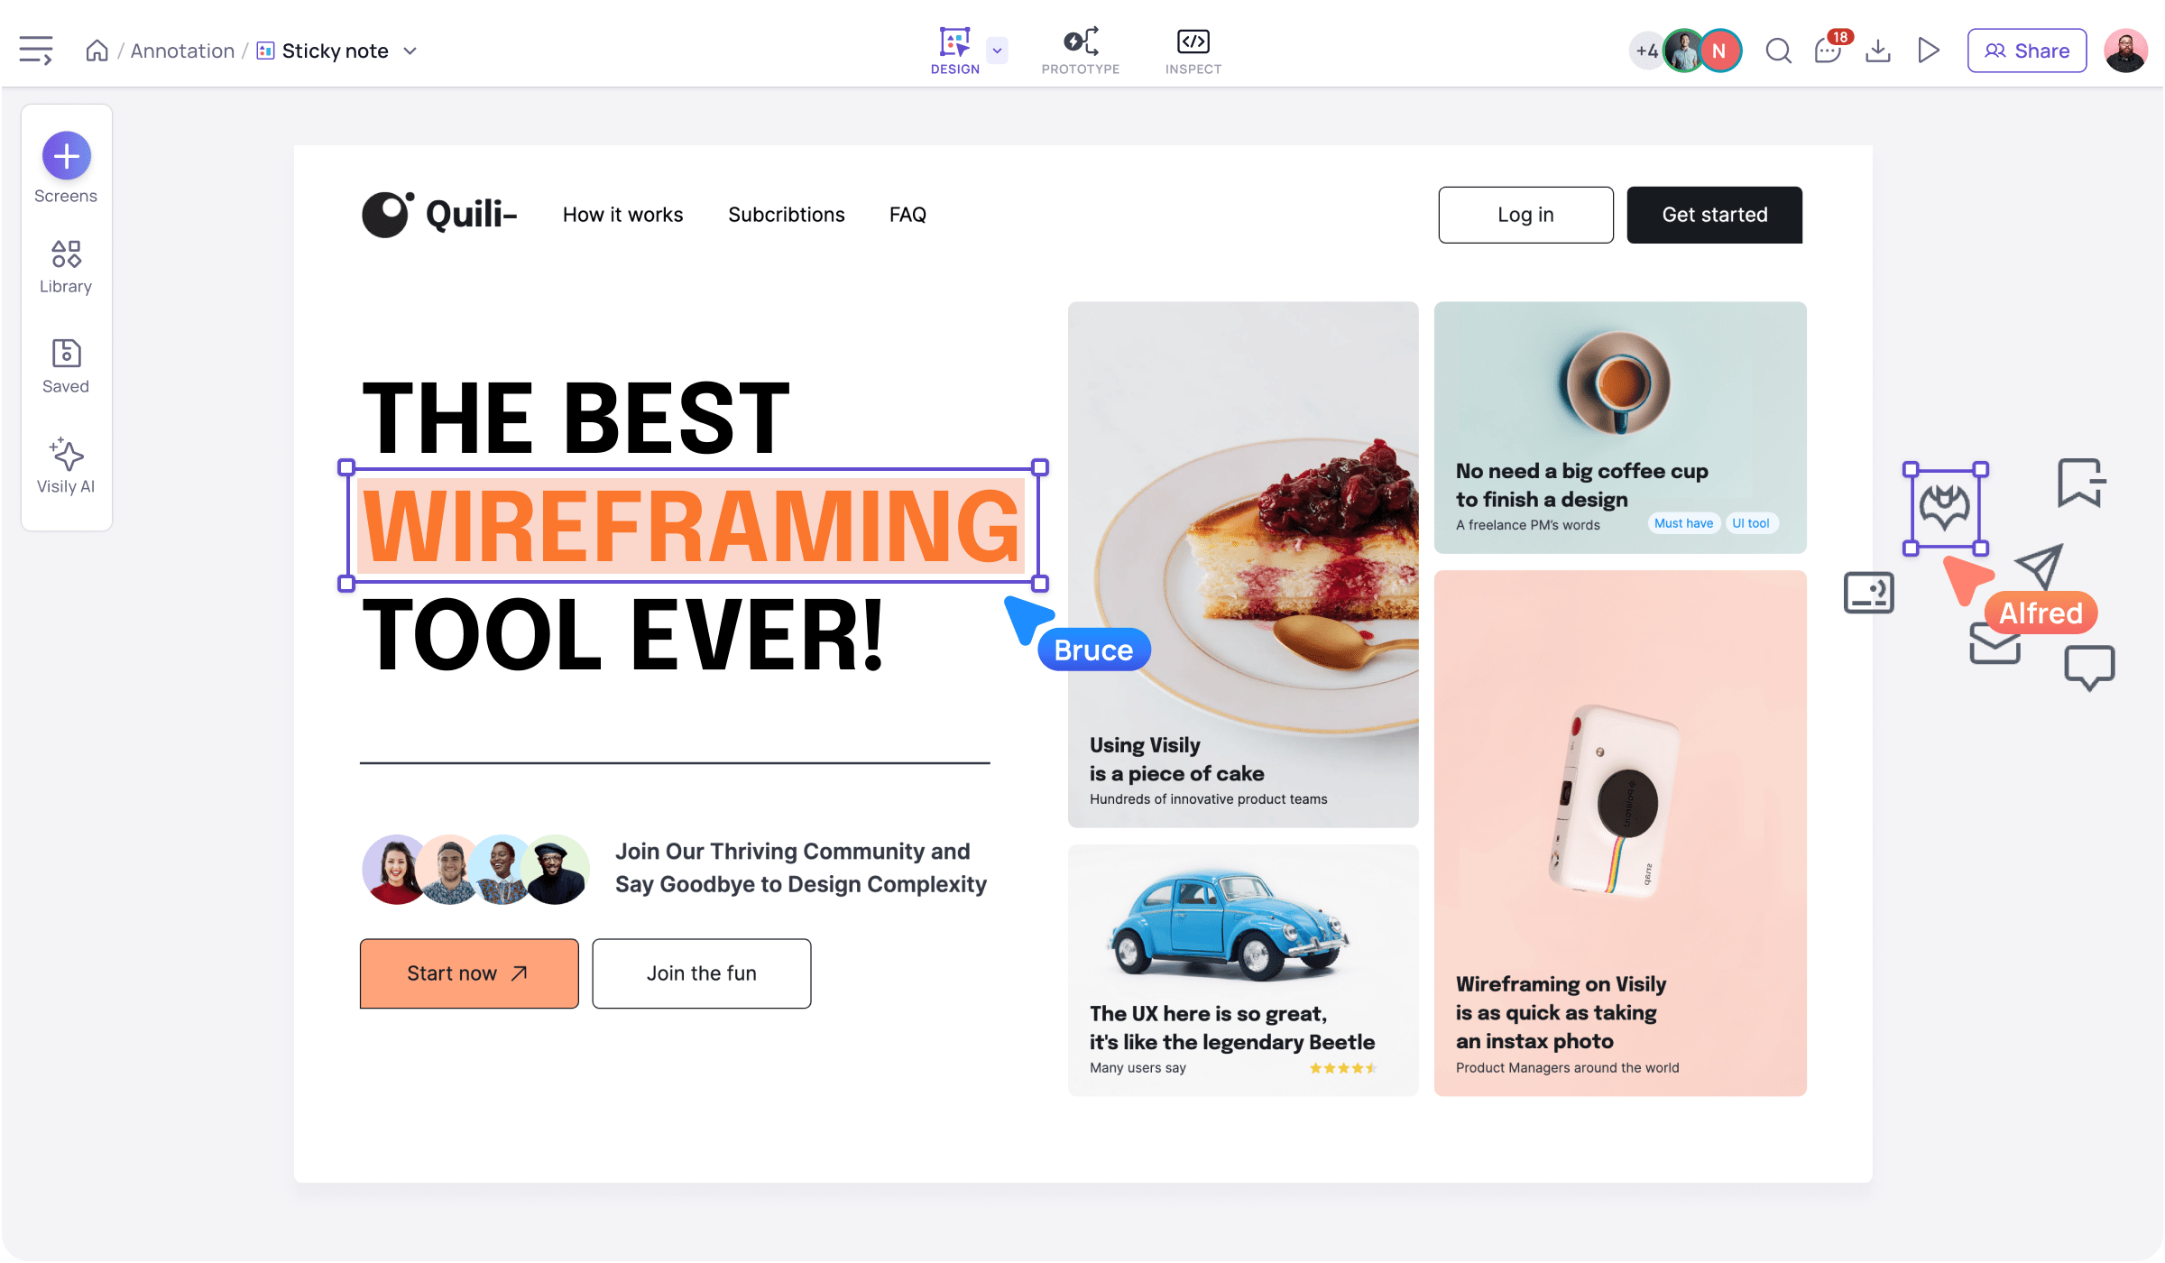Switch to the Inspect tab
Screen dimensions: 2165x1263
click(x=1193, y=50)
